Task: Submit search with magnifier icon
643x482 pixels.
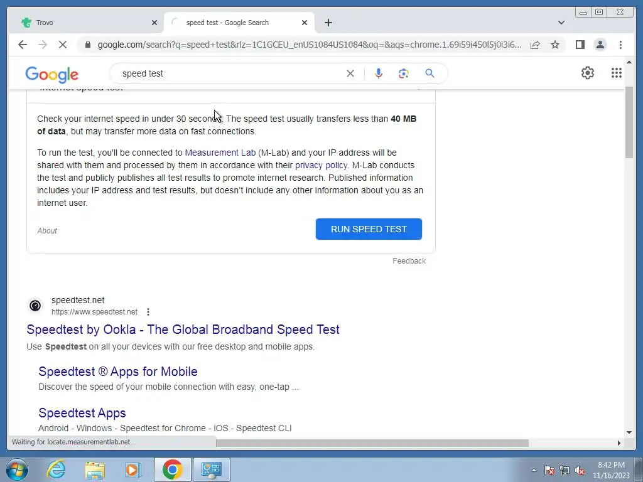Action: [x=430, y=73]
